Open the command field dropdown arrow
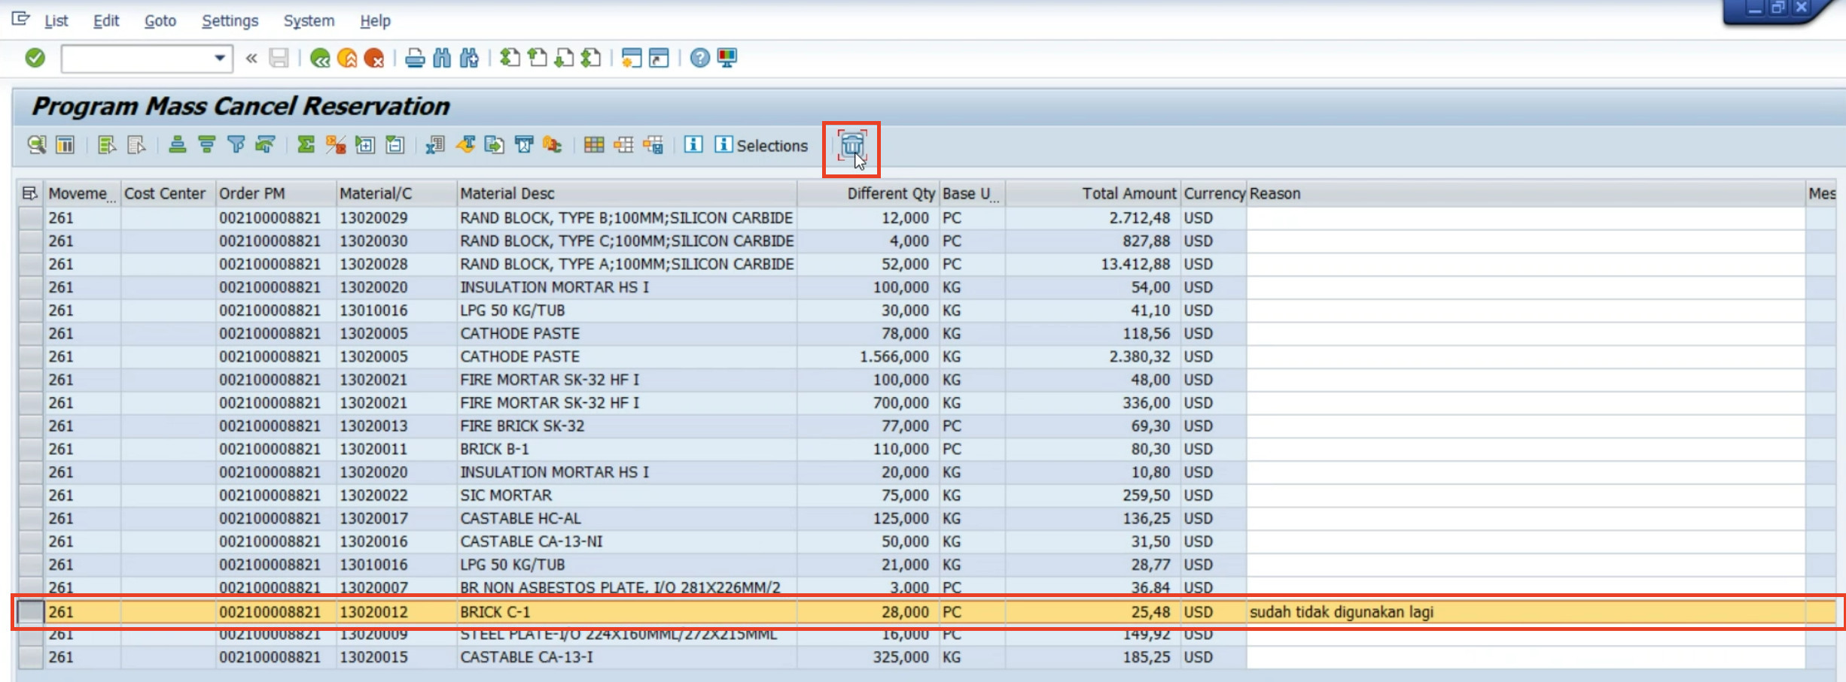The height and width of the screenshot is (682, 1846). point(219,58)
